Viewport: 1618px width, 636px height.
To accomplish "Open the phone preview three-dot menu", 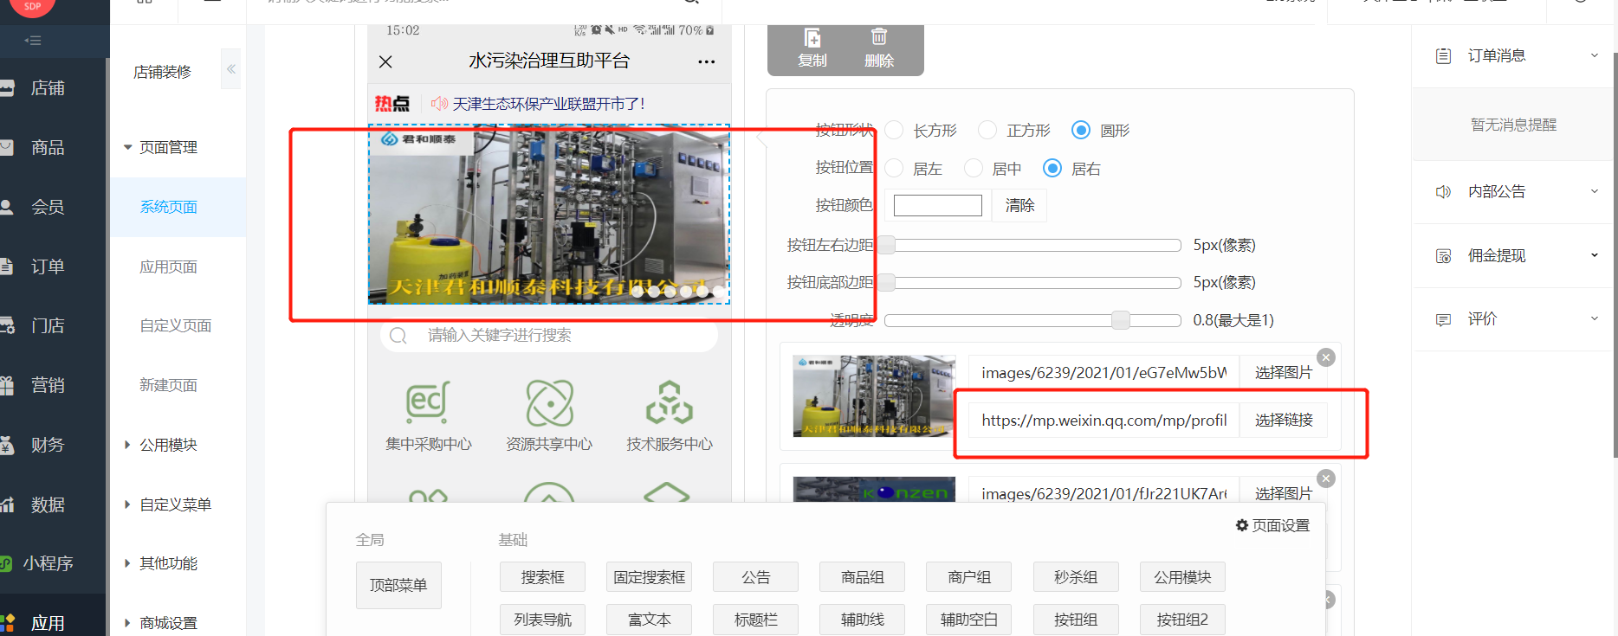I will (x=707, y=61).
